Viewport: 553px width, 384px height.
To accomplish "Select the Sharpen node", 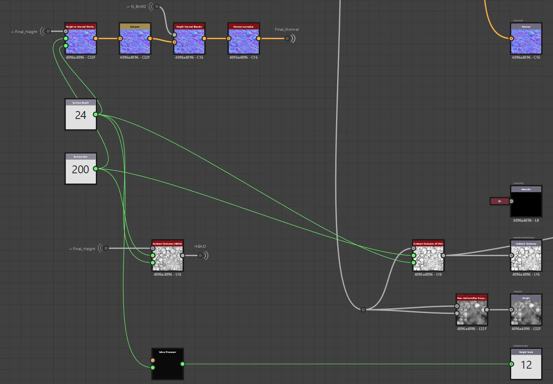I will pyautogui.click(x=135, y=39).
